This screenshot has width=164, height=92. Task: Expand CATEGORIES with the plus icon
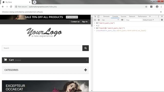[85, 70]
